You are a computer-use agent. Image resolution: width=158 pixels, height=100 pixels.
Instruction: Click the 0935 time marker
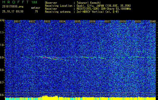tap(77, 21)
